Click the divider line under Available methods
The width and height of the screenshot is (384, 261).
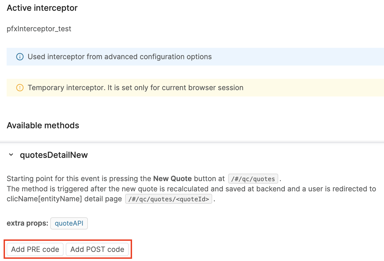click(192, 142)
